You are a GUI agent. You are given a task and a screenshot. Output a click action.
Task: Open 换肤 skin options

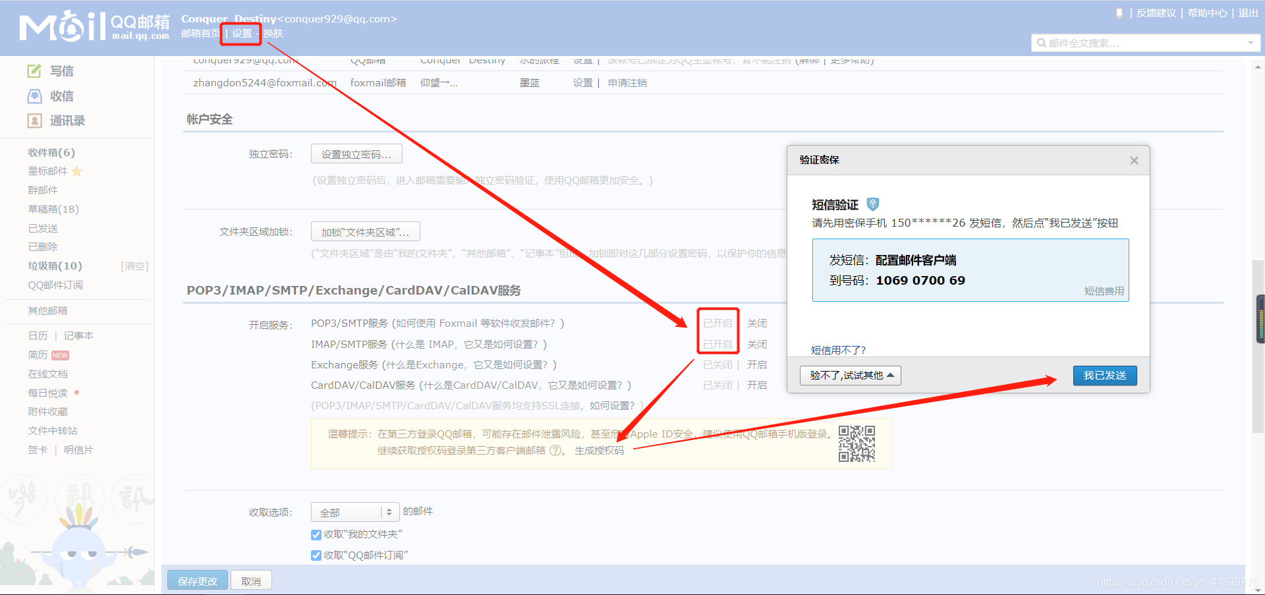[273, 34]
